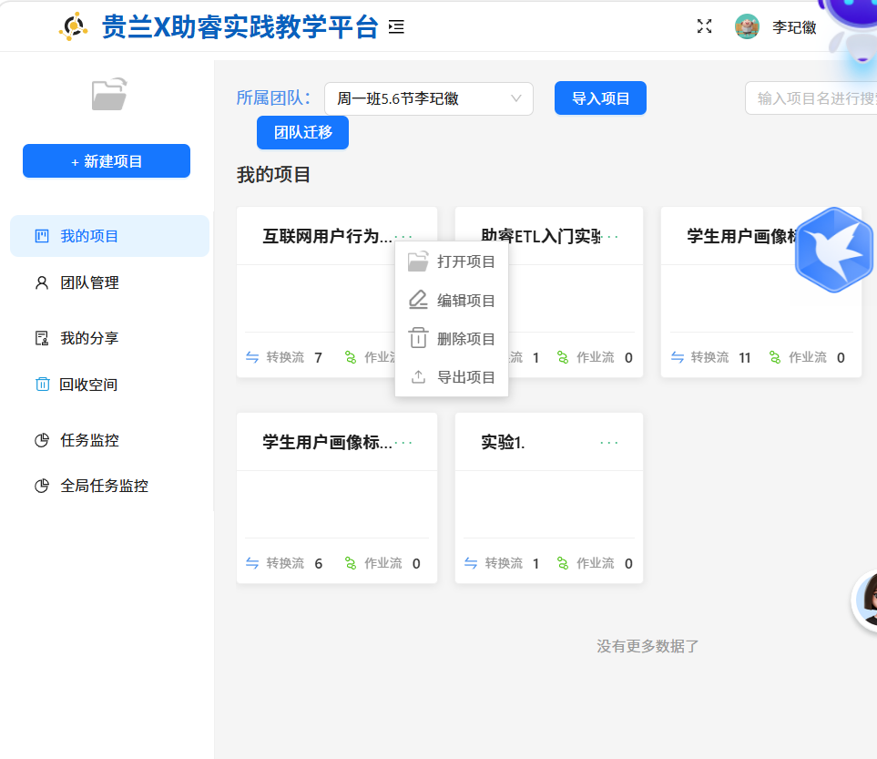Toggle fullscreen mode icon
The width and height of the screenshot is (877, 759).
click(704, 26)
